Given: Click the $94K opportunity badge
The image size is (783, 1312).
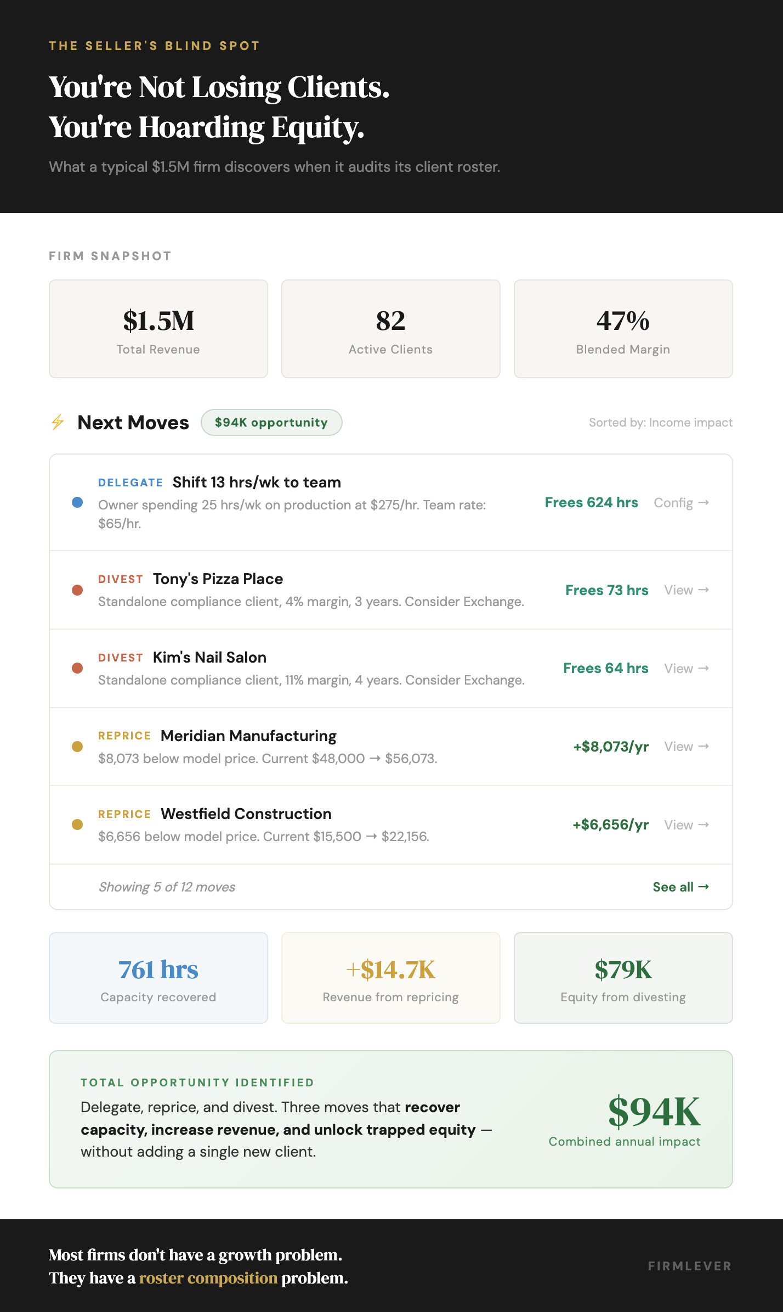Looking at the screenshot, I should tap(271, 423).
